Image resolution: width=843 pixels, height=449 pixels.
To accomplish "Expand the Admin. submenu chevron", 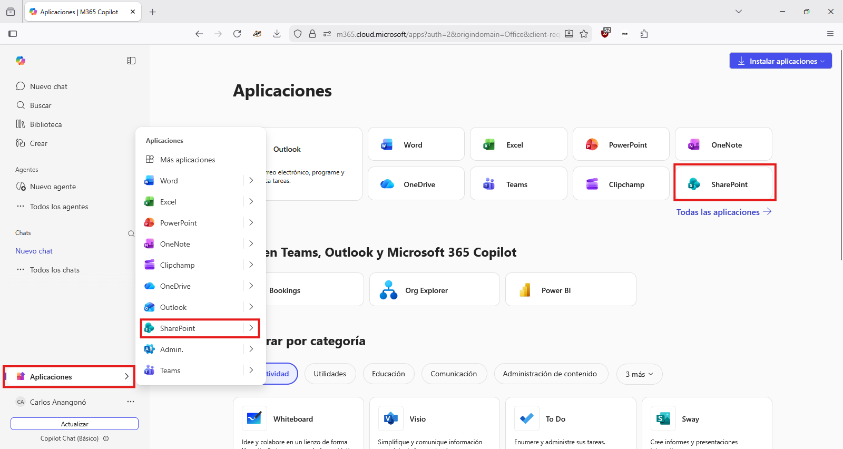I will pyautogui.click(x=251, y=349).
